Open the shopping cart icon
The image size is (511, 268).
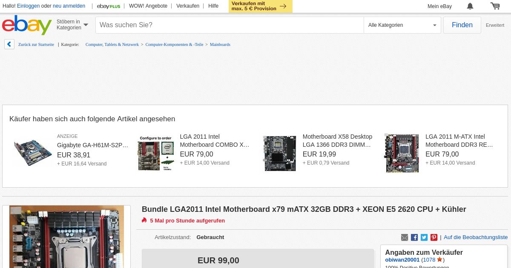point(495,6)
